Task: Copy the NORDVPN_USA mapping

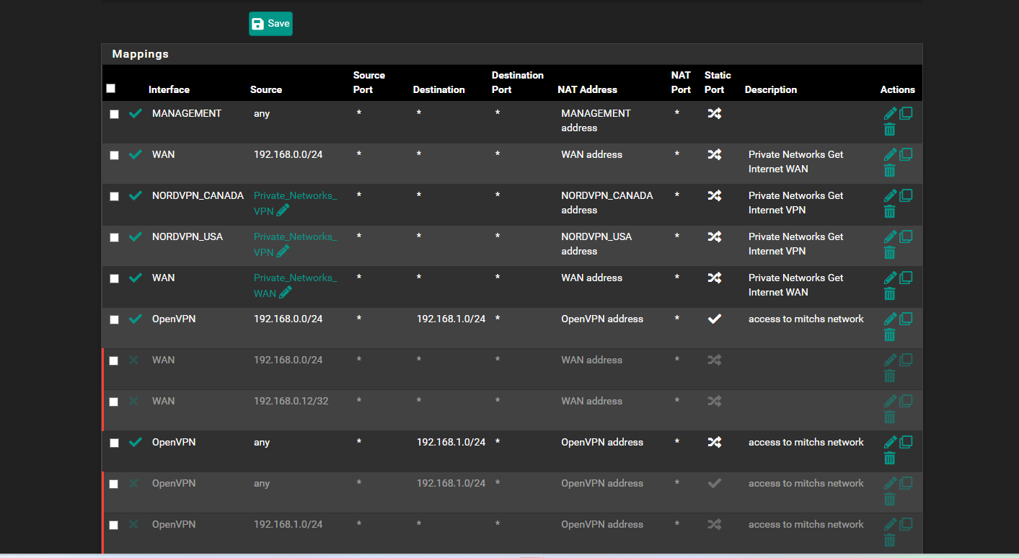Action: coord(906,236)
